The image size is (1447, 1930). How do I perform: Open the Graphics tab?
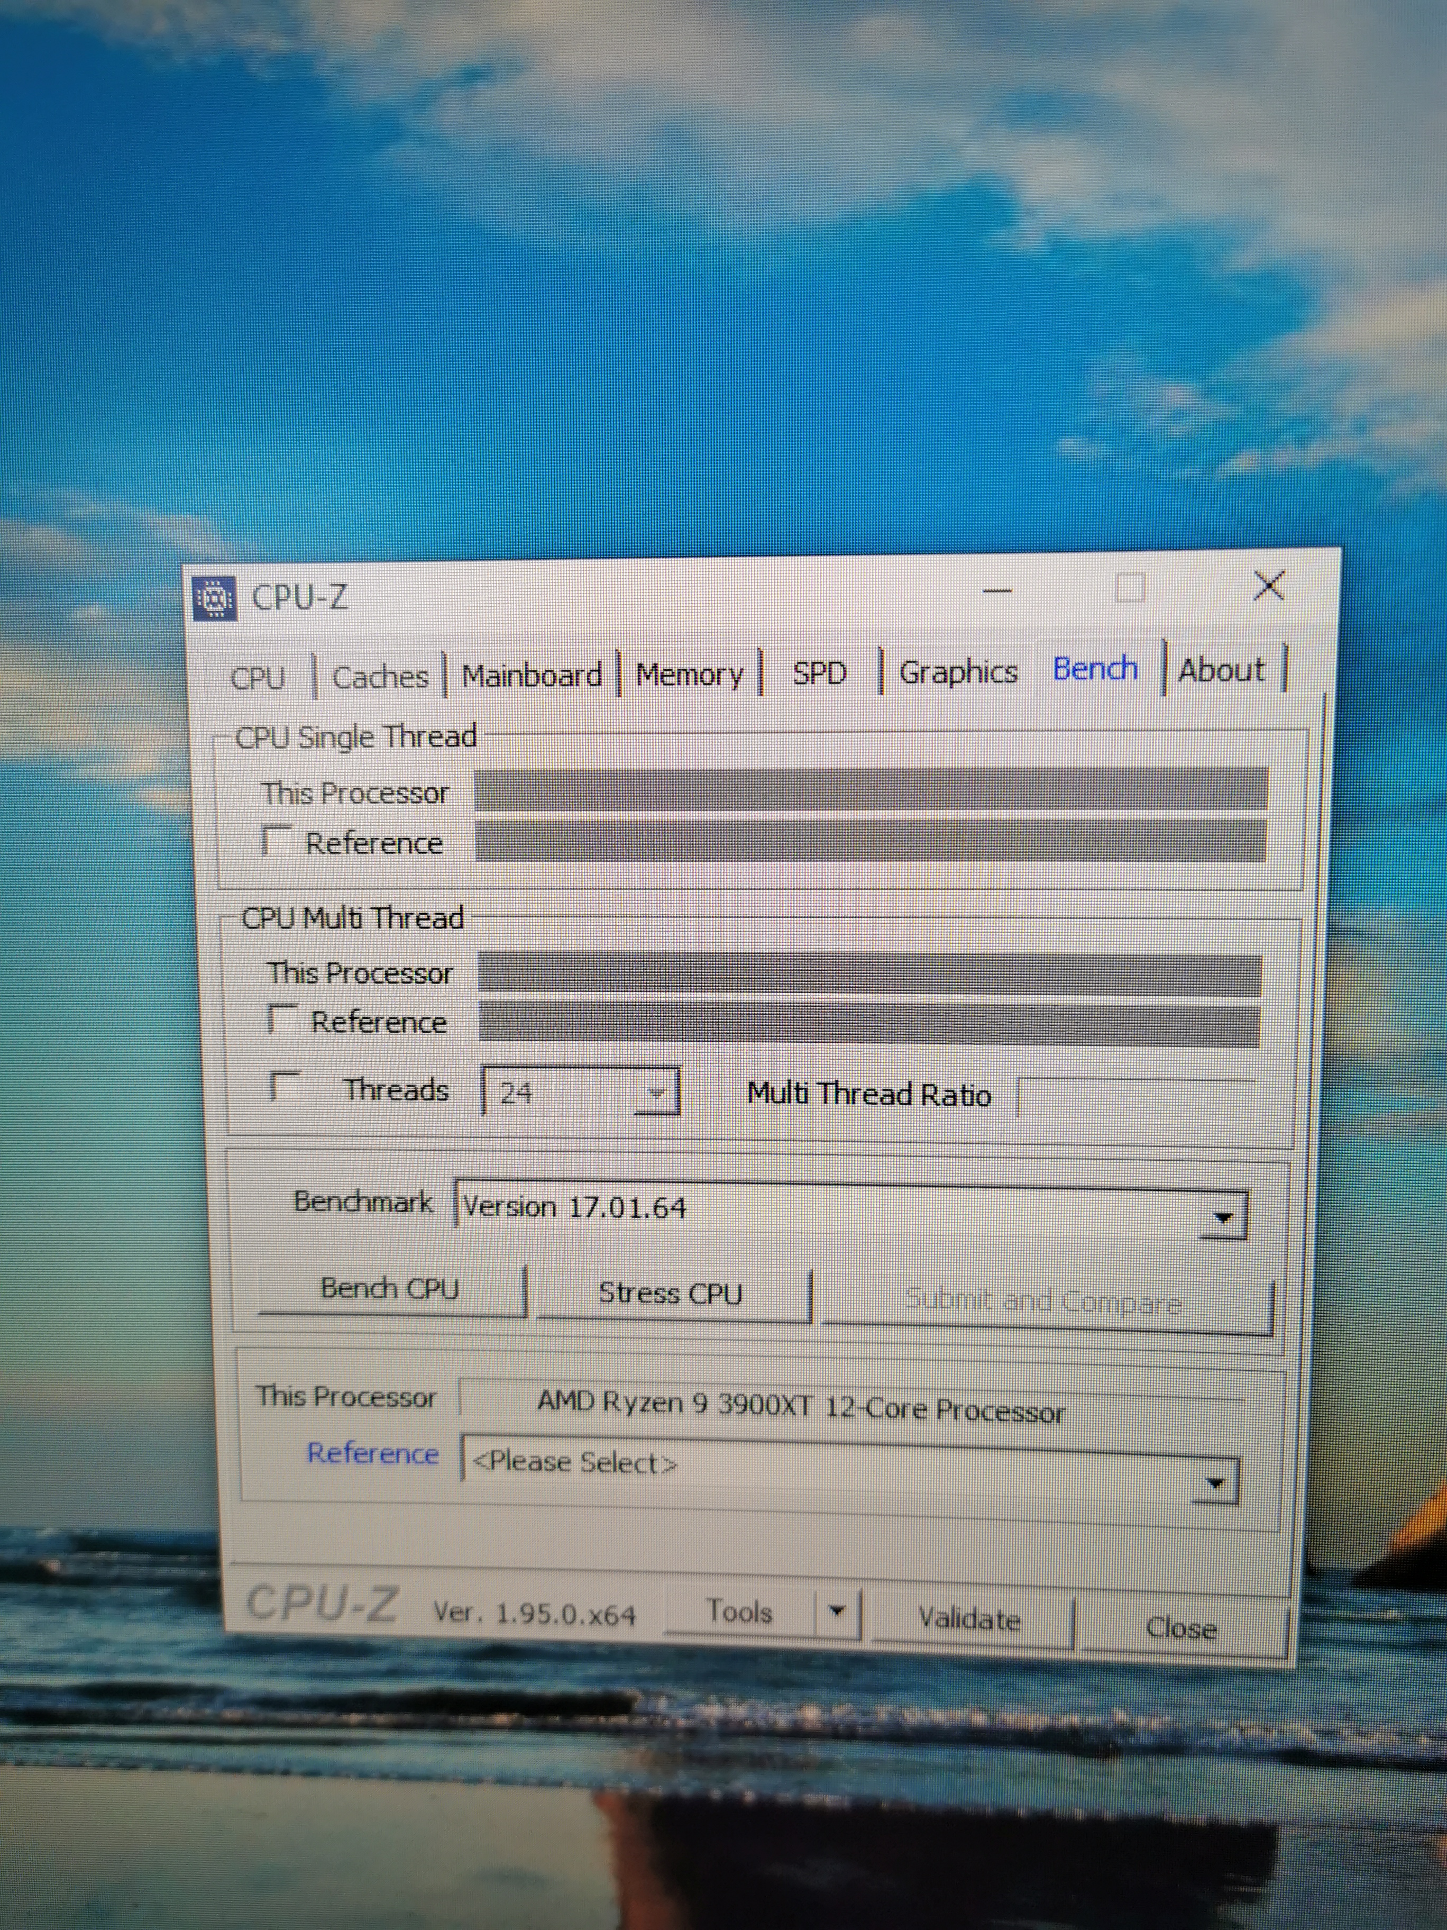tap(958, 672)
